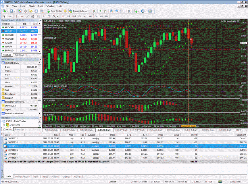Viewport: 248px width, 184px height.
Task: Open the Insert menu
Action: coord(23,6)
